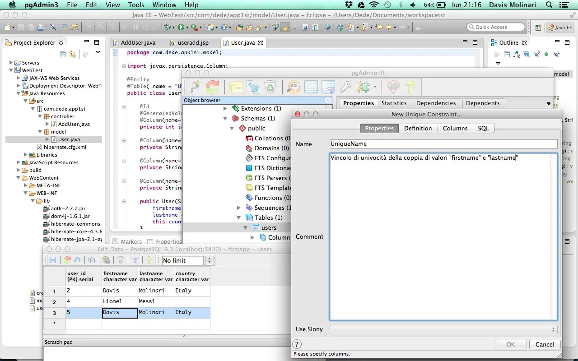The height and width of the screenshot is (361, 578).
Task: Open the pgAdmin plugins puzzle icon
Action: [x=362, y=87]
